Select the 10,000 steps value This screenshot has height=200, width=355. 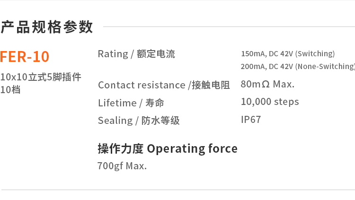tap(270, 102)
